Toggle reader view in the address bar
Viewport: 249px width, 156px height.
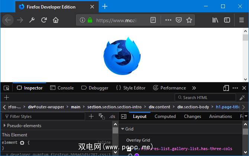[153, 20]
